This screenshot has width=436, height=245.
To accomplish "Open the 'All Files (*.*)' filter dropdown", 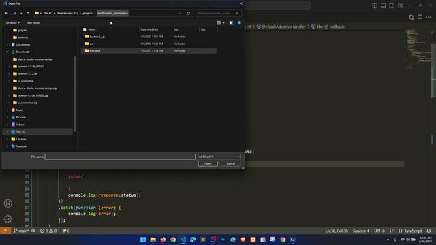I will [219, 157].
